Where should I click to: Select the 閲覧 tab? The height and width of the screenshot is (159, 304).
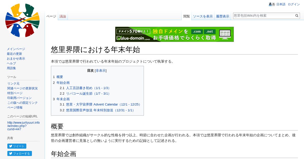[x=186, y=16]
